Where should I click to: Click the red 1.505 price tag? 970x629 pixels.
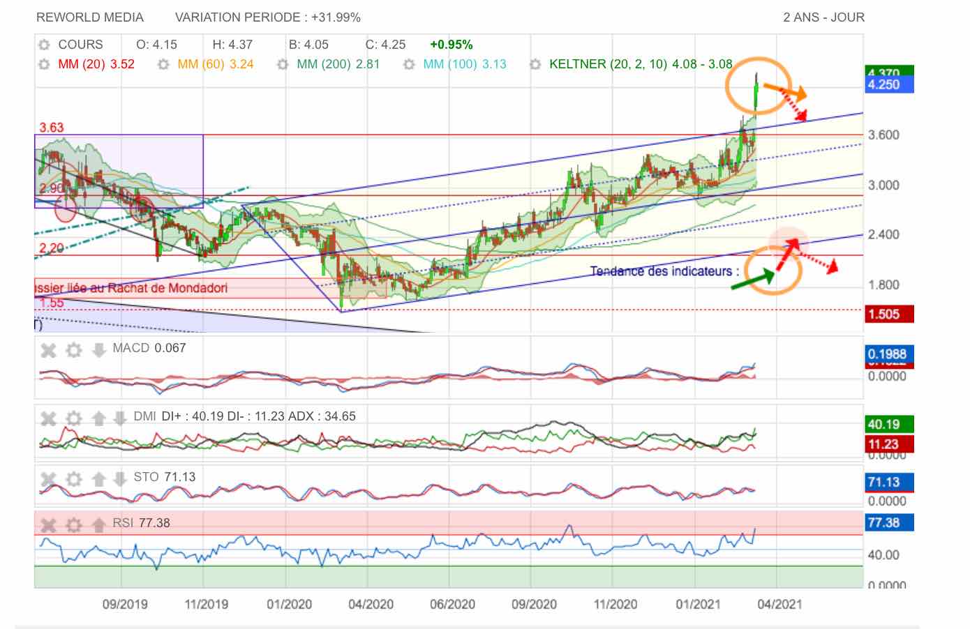tap(888, 314)
